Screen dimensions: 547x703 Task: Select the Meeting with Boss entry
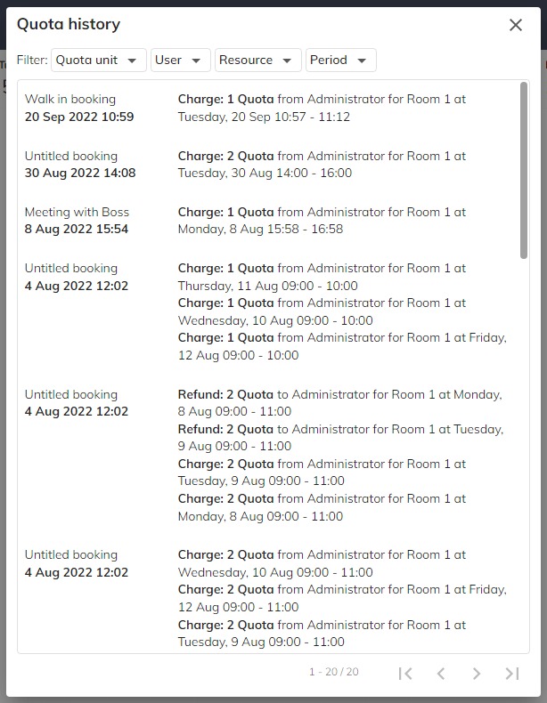point(77,212)
